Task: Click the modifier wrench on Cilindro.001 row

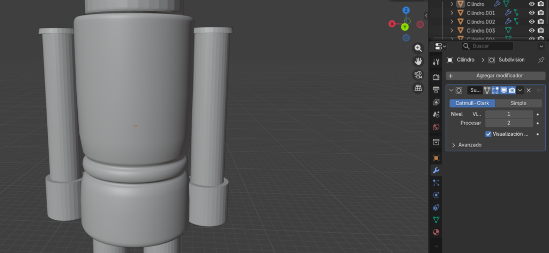Action: click(508, 13)
